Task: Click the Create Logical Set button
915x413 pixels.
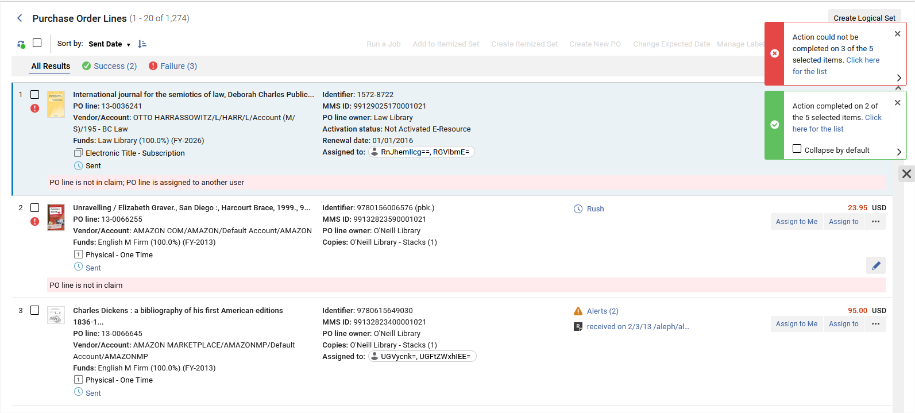Action: (x=864, y=17)
